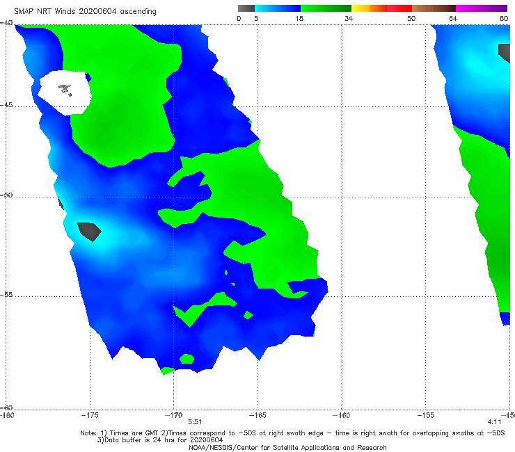Click the color bar label '64'
515x452 pixels.
[x=453, y=19]
